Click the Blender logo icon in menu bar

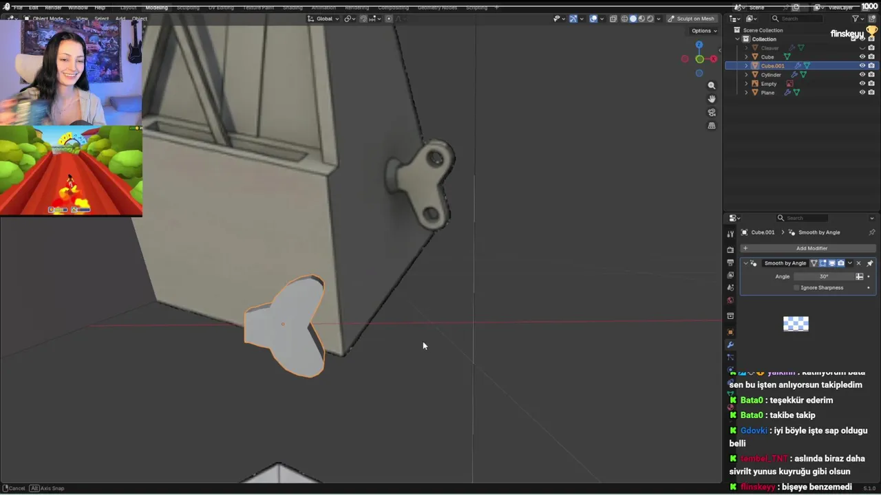(x=6, y=7)
